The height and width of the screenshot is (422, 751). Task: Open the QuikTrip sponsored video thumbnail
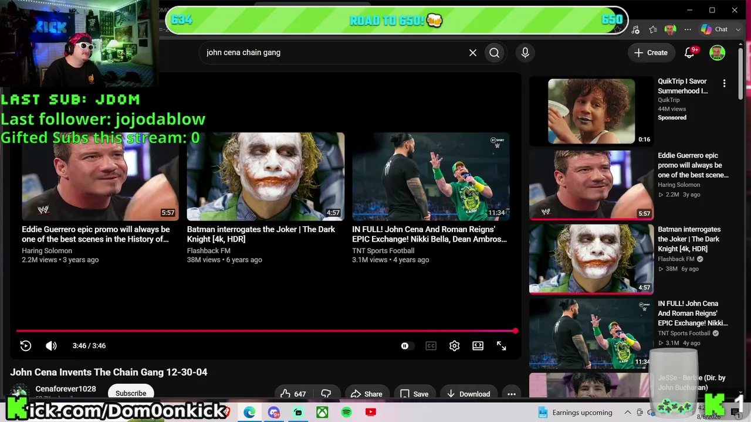pyautogui.click(x=591, y=111)
